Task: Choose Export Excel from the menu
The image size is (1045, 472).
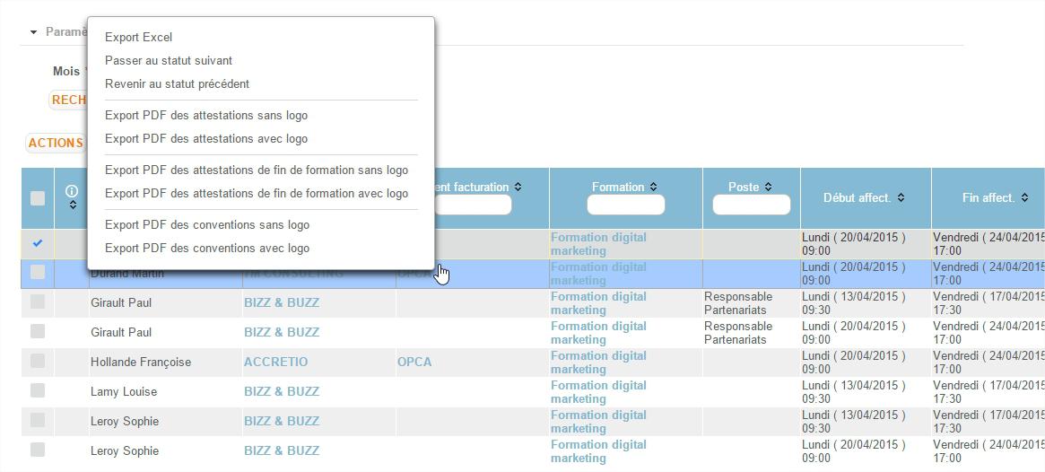Action: 138,38
